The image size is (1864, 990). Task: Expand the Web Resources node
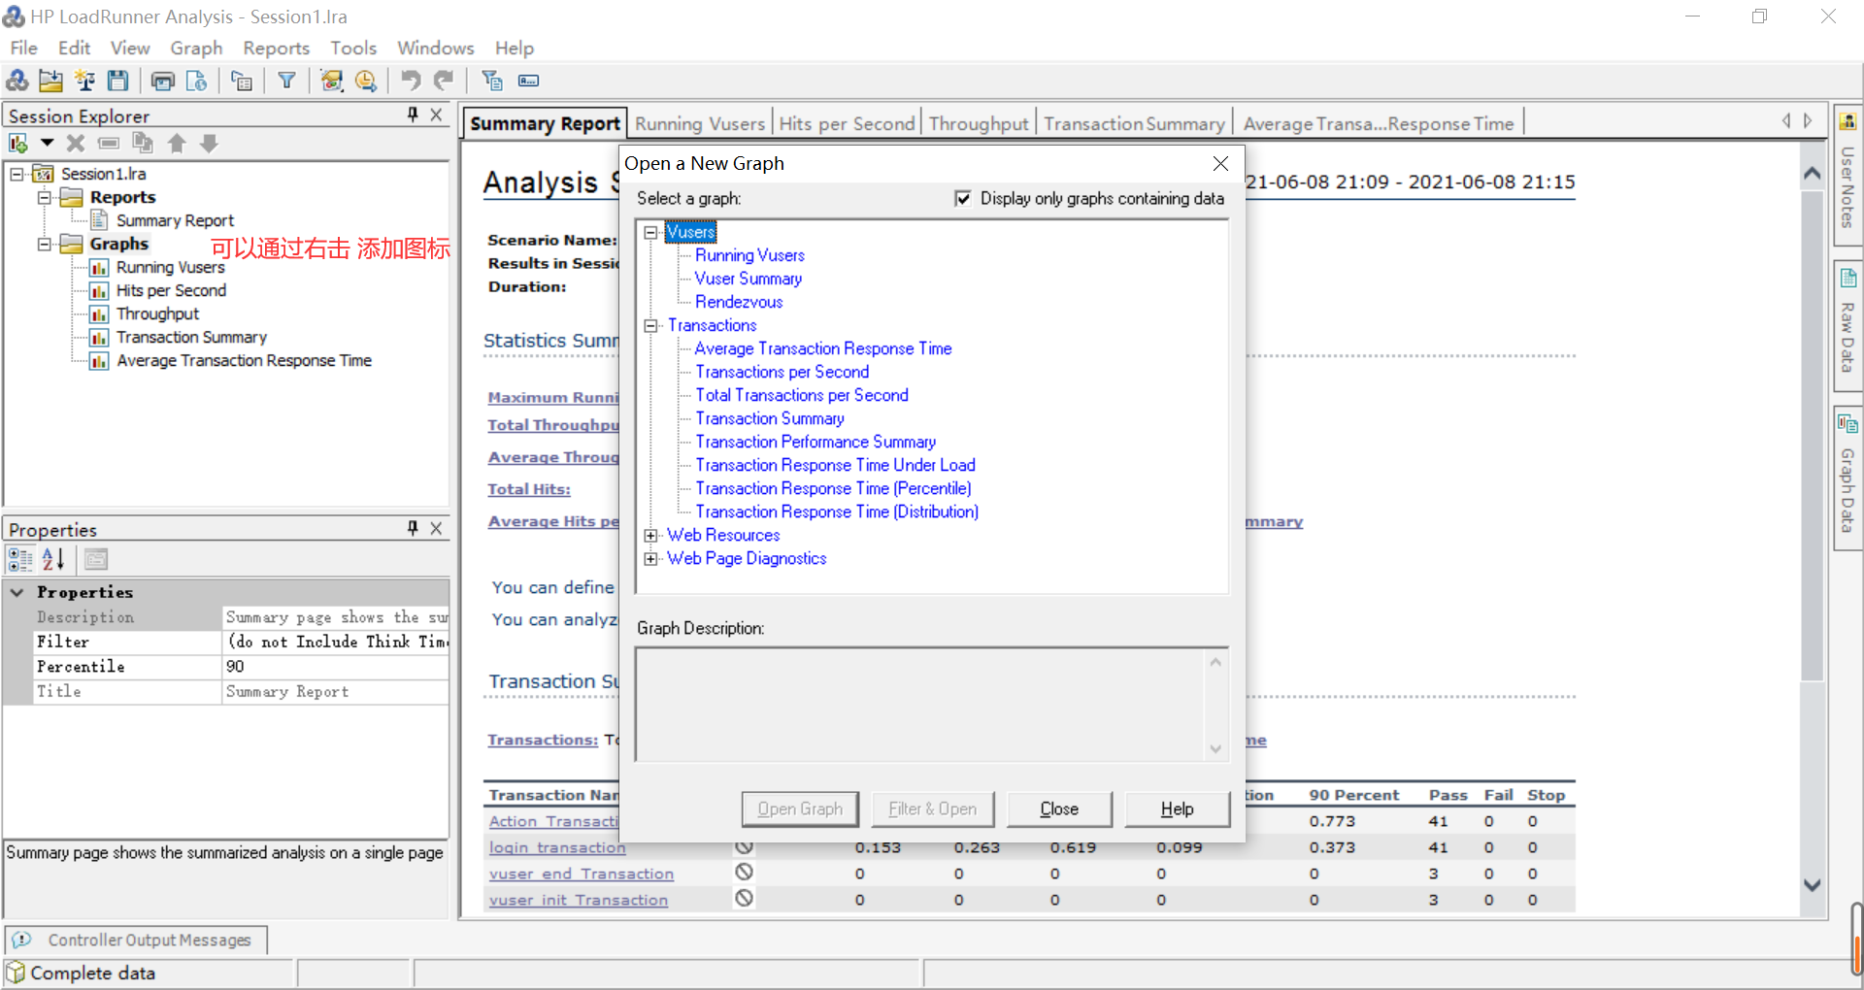651,535
